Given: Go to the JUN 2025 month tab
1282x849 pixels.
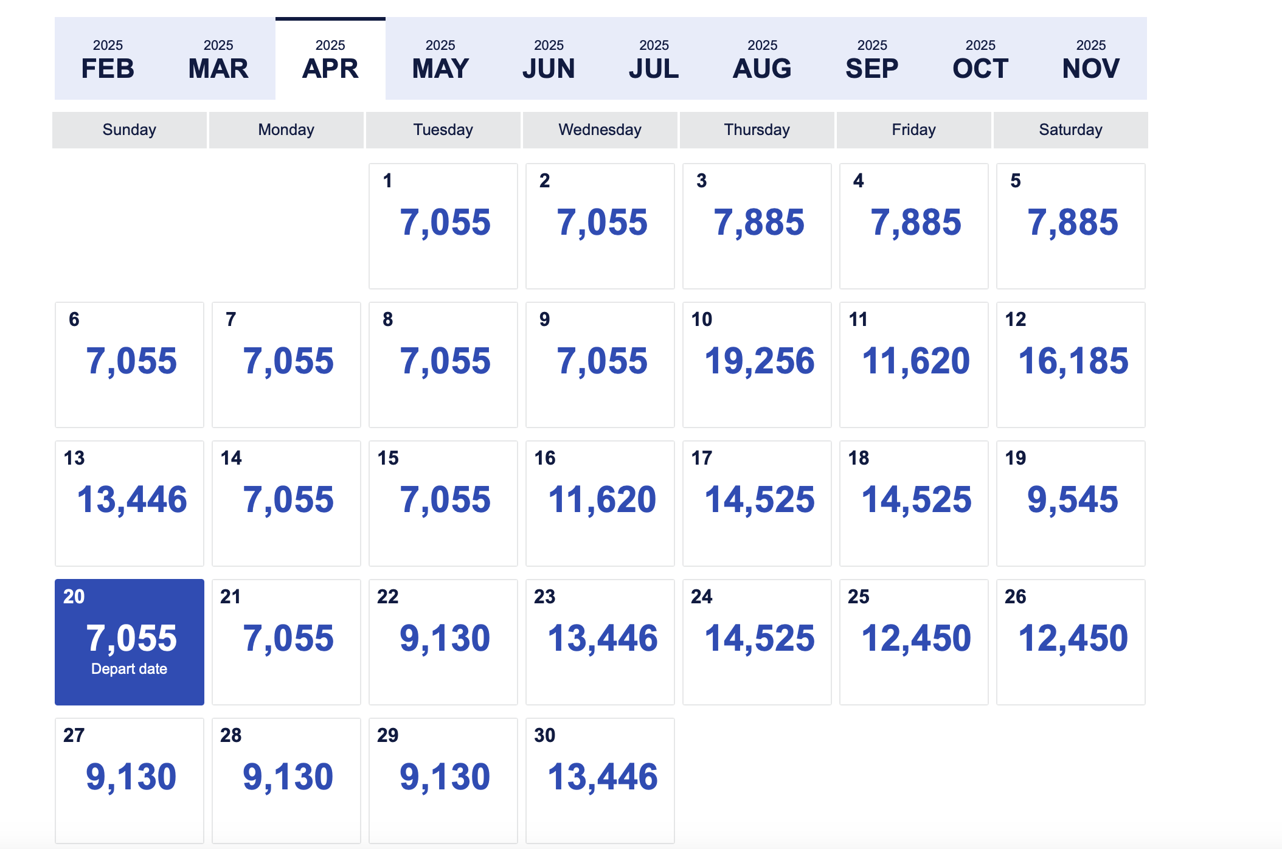Looking at the screenshot, I should (x=549, y=60).
